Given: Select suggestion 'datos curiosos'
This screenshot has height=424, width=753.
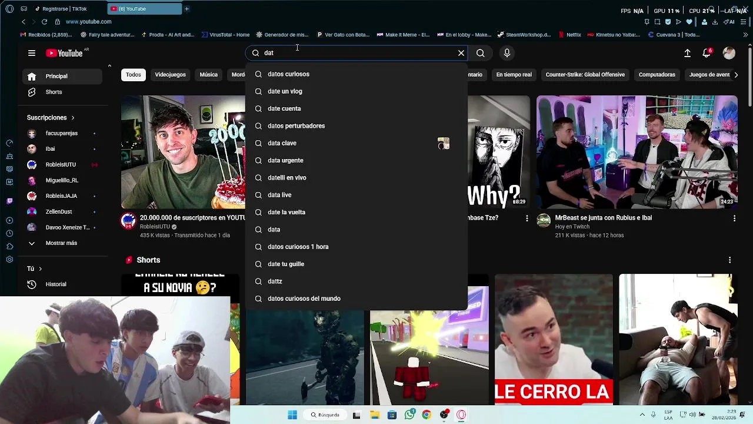Looking at the screenshot, I should pos(356,74).
